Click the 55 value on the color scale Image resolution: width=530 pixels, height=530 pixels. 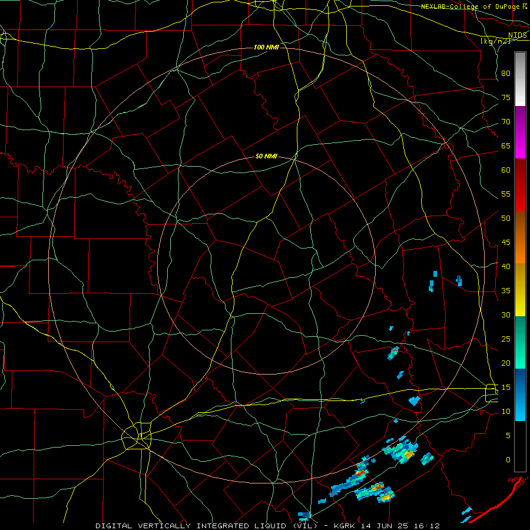tap(506, 194)
